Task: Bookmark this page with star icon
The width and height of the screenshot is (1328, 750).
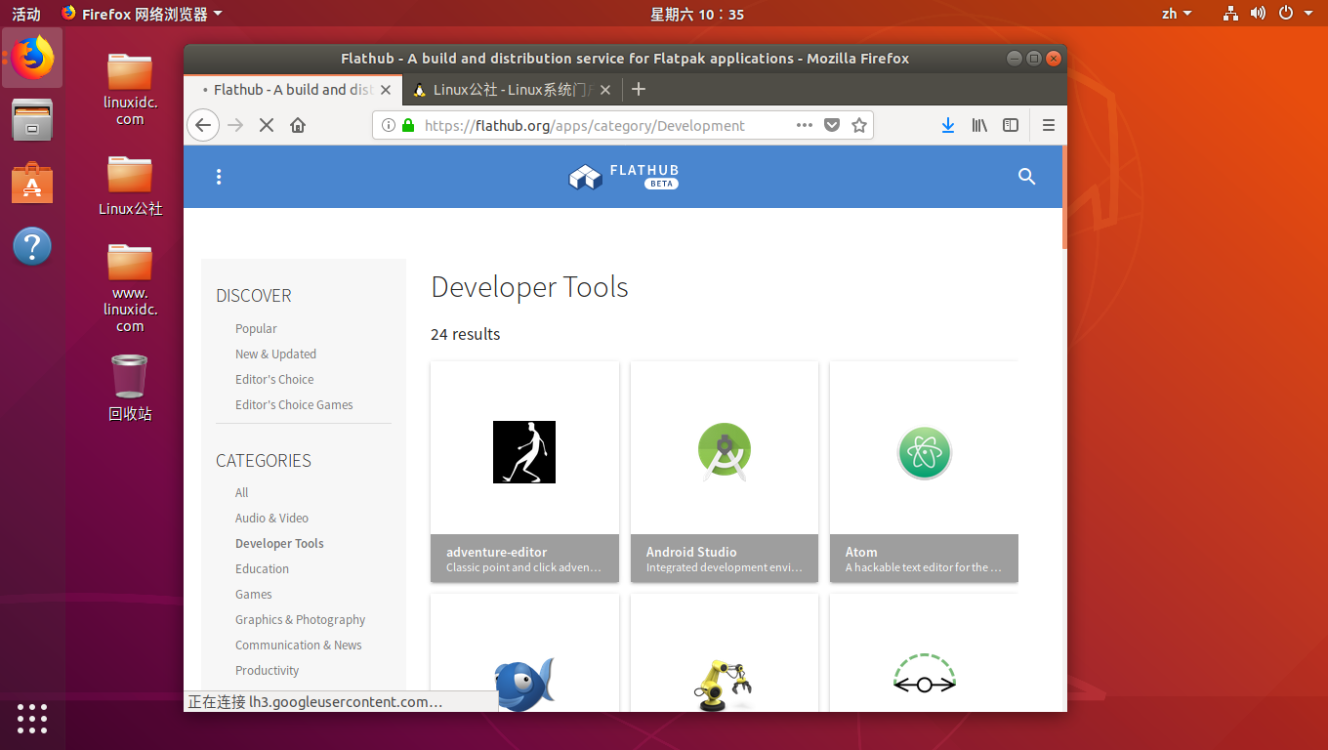Action: 859,125
